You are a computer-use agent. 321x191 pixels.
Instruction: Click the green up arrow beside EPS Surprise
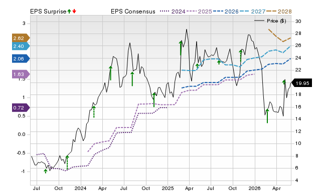[x=69, y=11]
